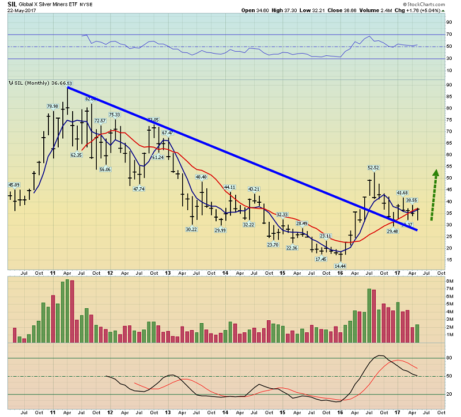Click the 62.35 low price label

tap(76, 155)
